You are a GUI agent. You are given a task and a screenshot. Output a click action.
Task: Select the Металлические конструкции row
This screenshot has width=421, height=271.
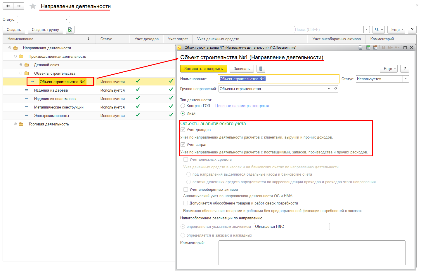[89, 107]
